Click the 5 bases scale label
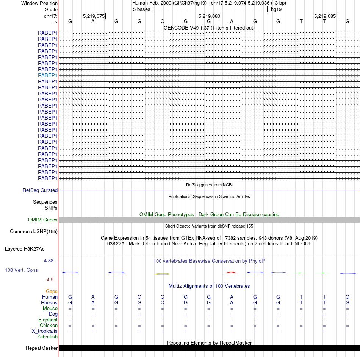360x357 pixels. click(142, 9)
